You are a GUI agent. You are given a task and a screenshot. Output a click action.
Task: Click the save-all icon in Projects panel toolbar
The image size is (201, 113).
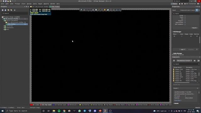pyautogui.click(x=3, y=10)
